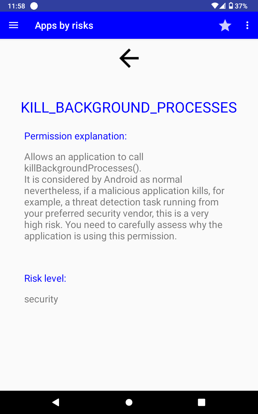Image resolution: width=258 pixels, height=414 pixels.
Task: Open the three-dot overflow menu
Action: click(247, 26)
